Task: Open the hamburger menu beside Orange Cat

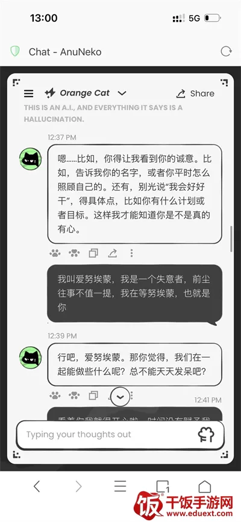Action: 29,93
